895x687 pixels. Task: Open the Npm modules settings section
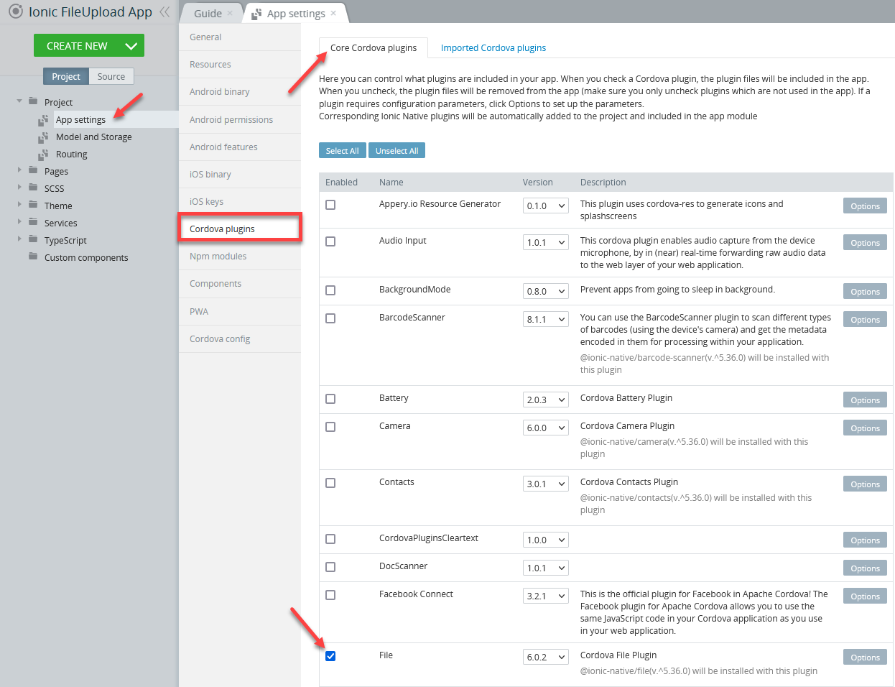(x=240, y=257)
